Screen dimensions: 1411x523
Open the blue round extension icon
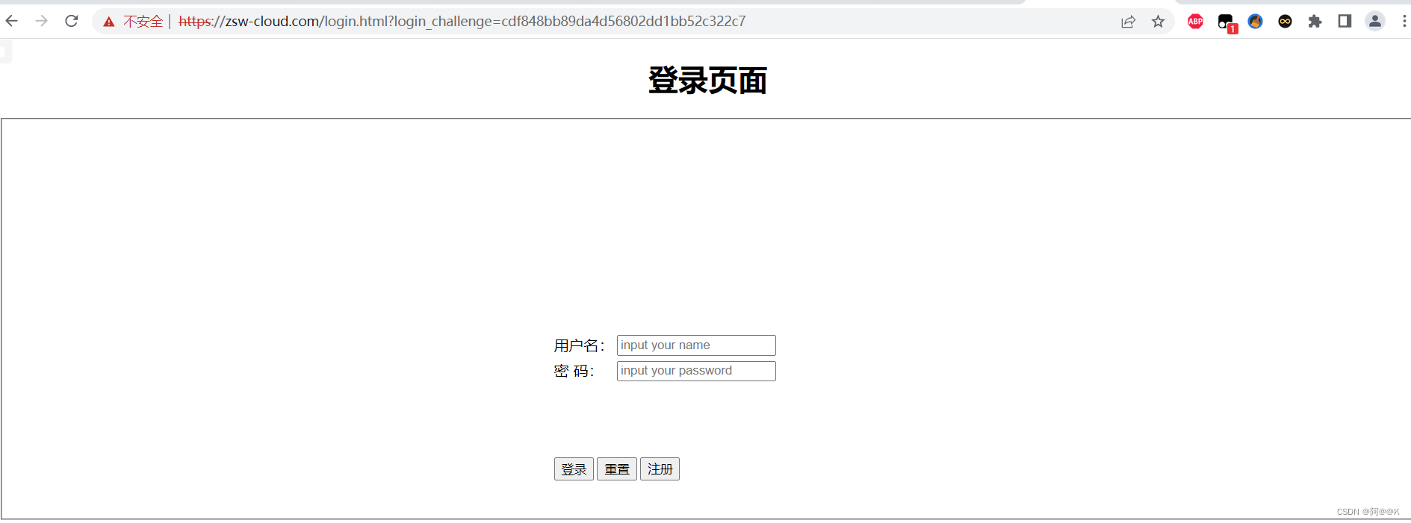[x=1255, y=22]
